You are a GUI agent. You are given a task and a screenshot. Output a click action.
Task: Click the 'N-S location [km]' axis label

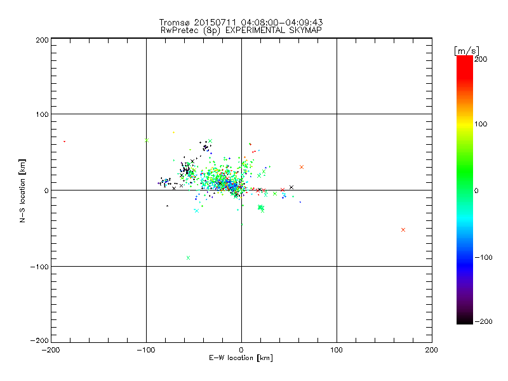click(x=22, y=190)
